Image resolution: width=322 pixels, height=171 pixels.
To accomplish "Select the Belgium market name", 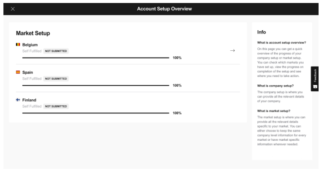I will pyautogui.click(x=30, y=44).
